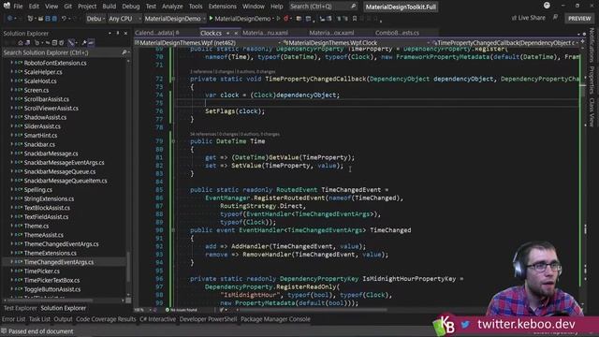Open the TimePropertyChangedCallback member dropdown
The height and width of the screenshot is (337, 599).
(505, 43)
